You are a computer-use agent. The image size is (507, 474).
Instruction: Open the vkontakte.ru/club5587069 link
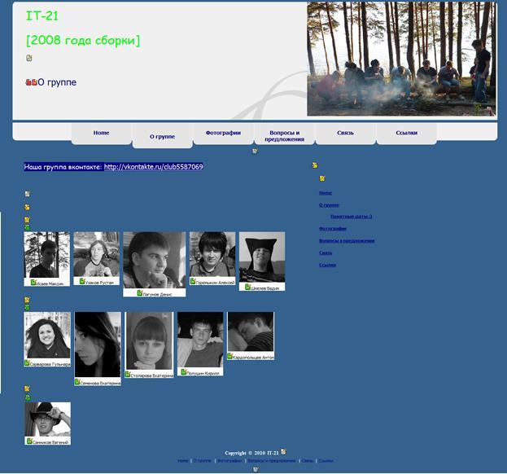tap(153, 167)
